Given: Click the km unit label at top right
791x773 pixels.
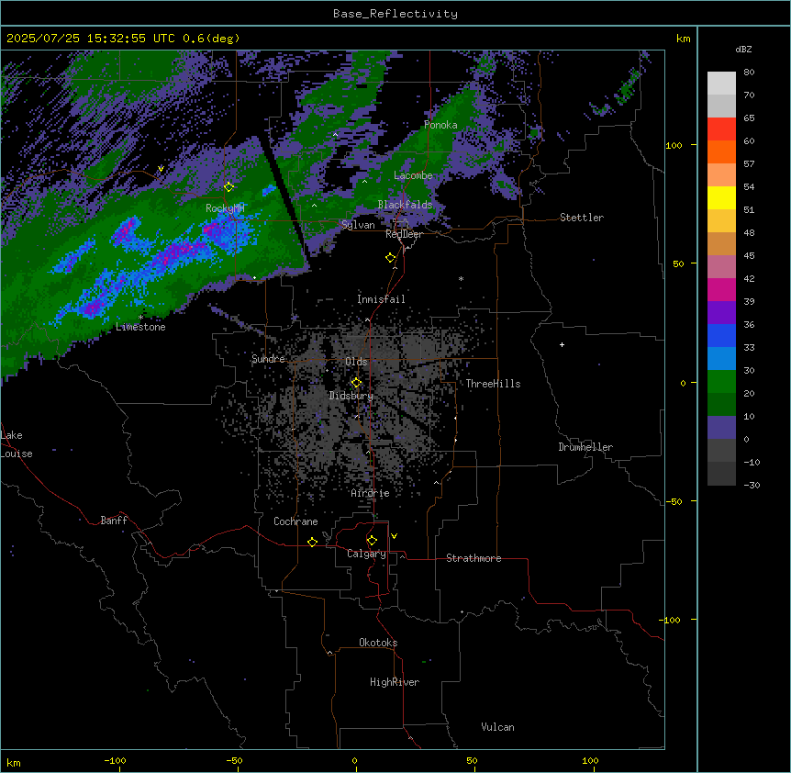Looking at the screenshot, I should point(684,39).
